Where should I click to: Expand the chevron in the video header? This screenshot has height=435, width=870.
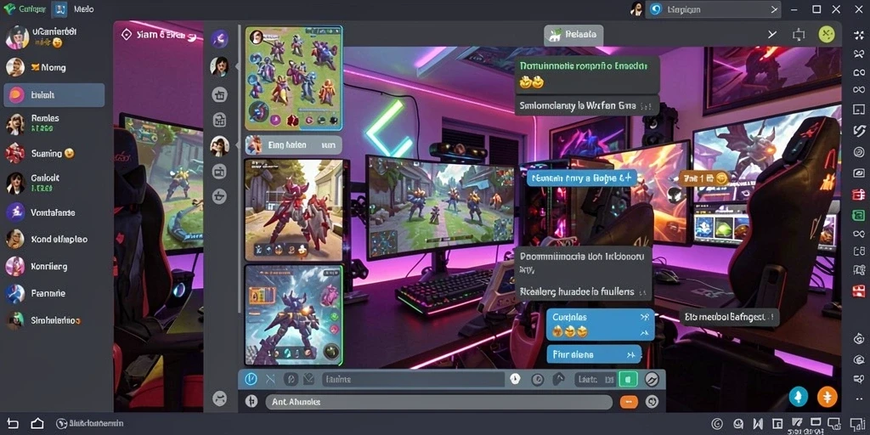(771, 34)
